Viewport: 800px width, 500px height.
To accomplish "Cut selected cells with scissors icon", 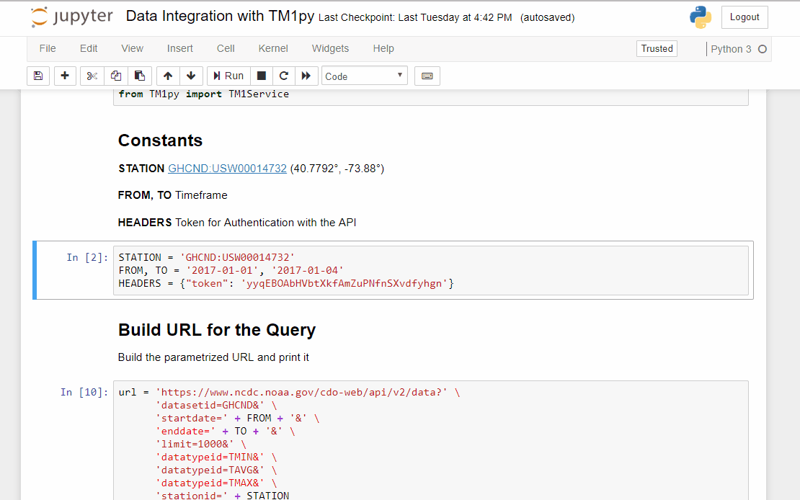I will [92, 76].
